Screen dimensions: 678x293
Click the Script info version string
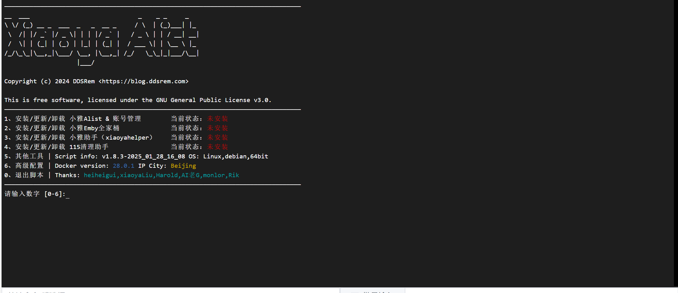pos(143,157)
